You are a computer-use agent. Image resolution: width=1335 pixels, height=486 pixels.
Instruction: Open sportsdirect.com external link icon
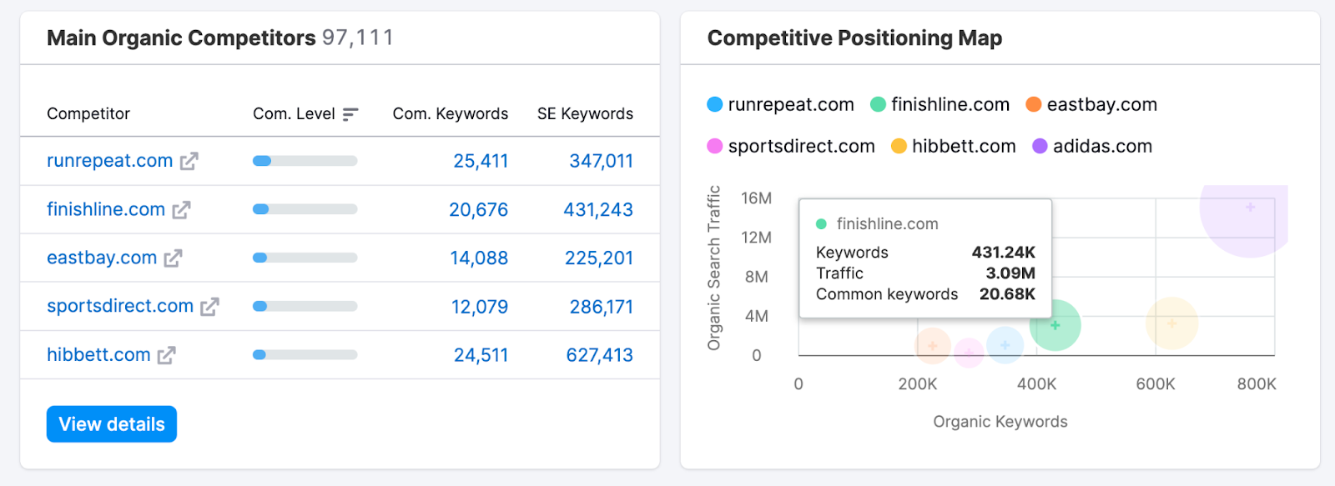tap(209, 307)
